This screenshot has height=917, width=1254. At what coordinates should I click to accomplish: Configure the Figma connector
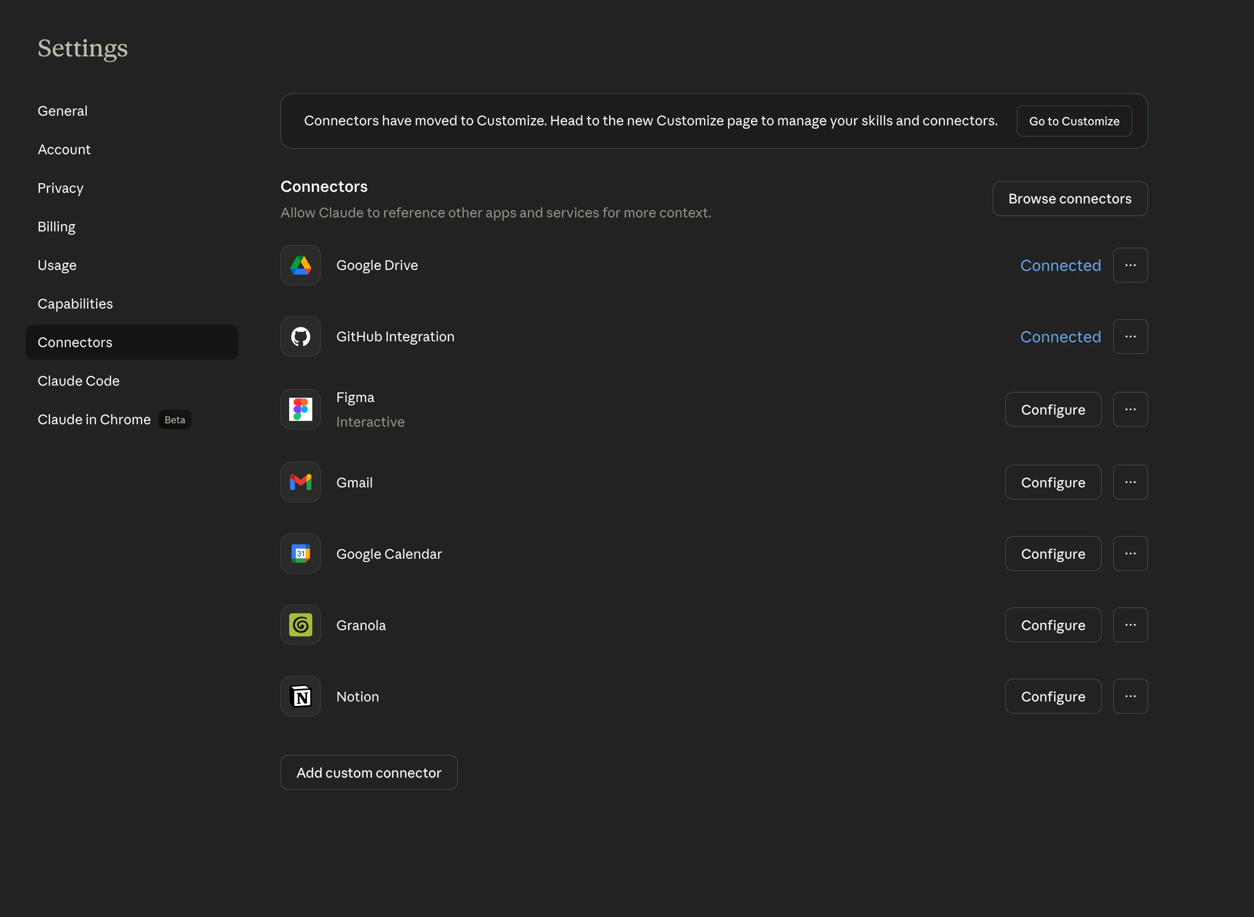point(1053,409)
